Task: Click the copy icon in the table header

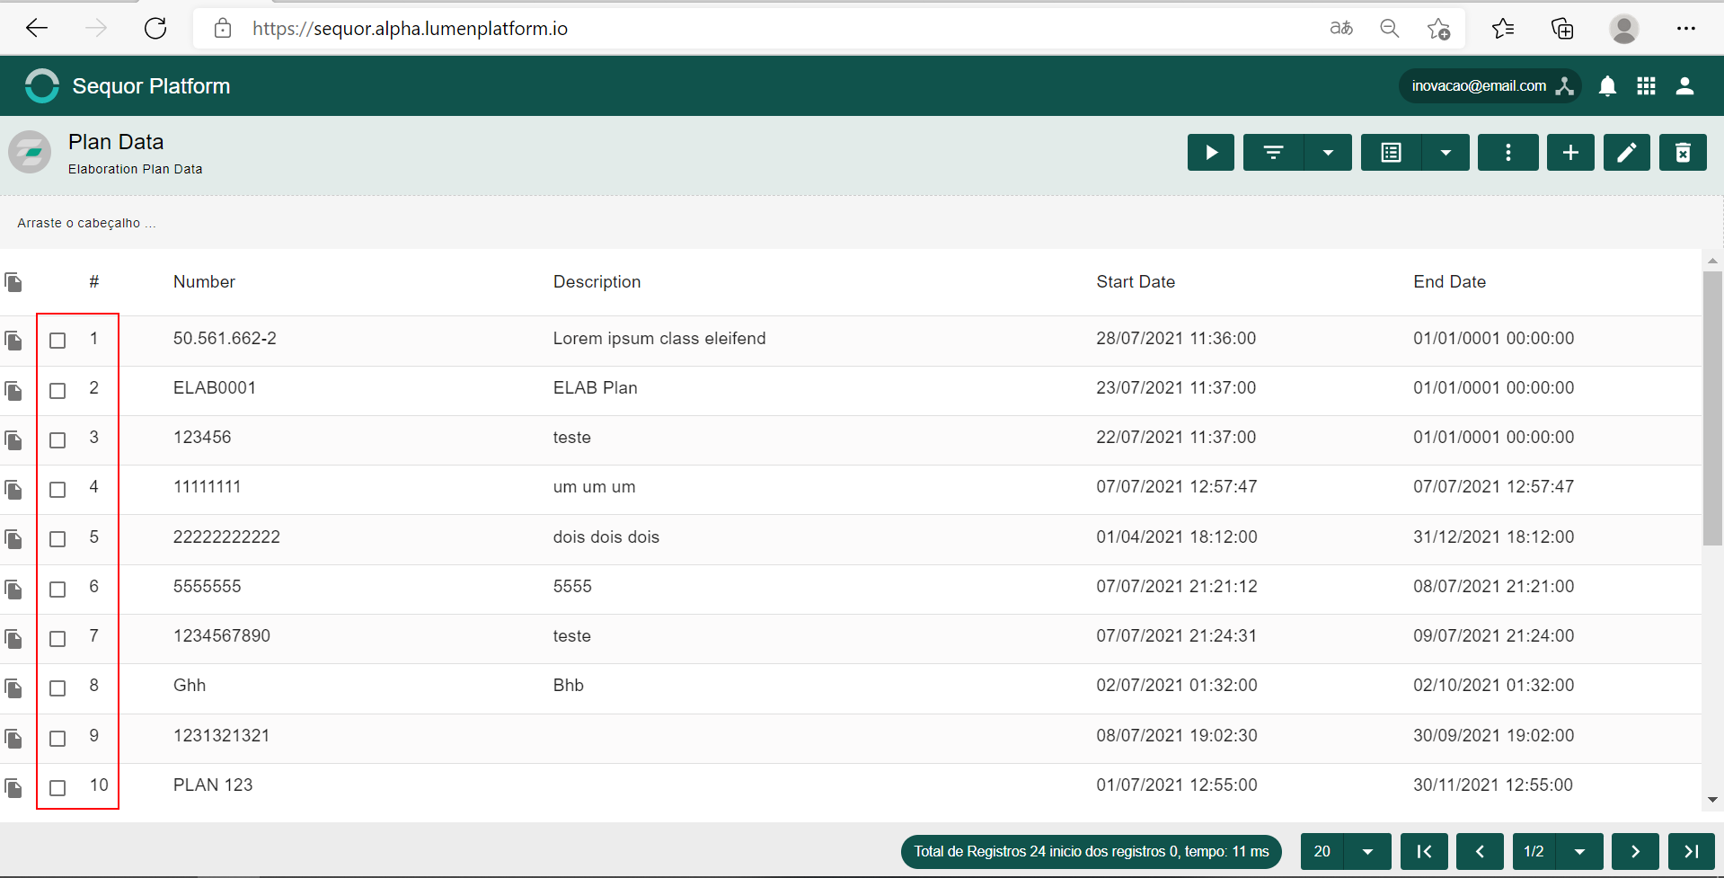Action: [13, 283]
